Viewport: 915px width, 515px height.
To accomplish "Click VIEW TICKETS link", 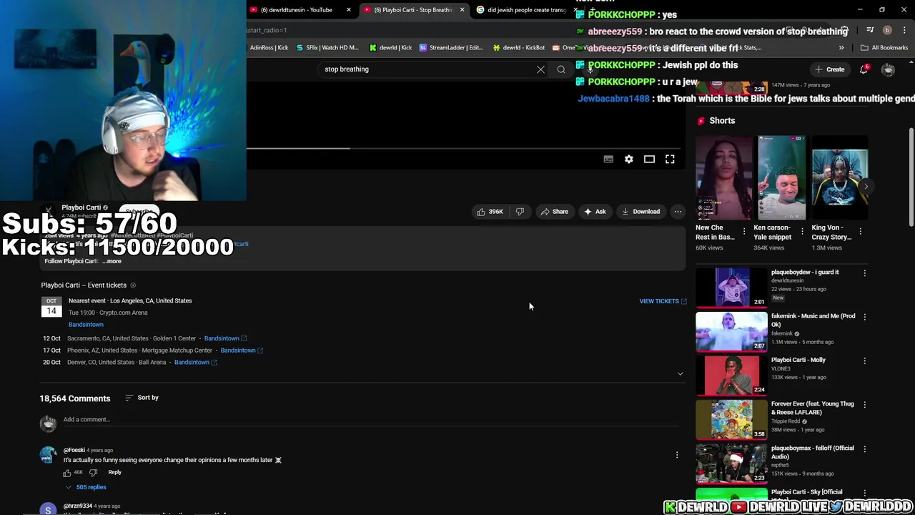I will pyautogui.click(x=663, y=301).
